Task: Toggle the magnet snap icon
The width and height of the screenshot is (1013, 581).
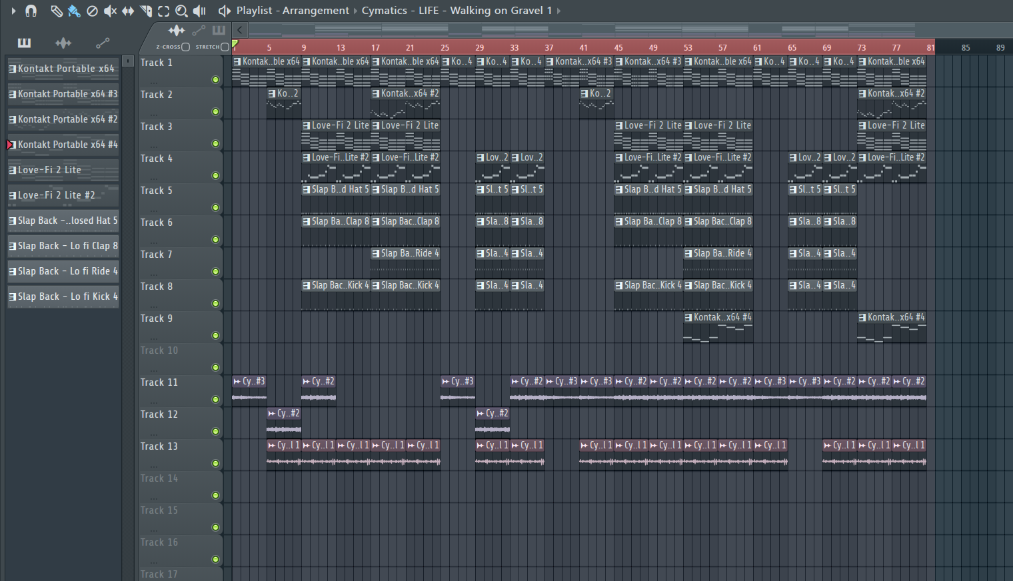Action: click(31, 11)
